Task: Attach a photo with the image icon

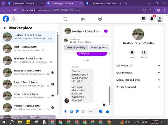Action: [x=71, y=111]
